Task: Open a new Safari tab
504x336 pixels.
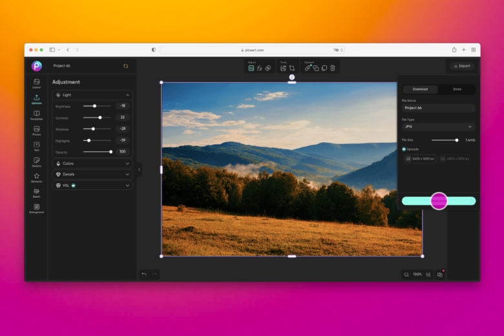Action: [x=463, y=50]
